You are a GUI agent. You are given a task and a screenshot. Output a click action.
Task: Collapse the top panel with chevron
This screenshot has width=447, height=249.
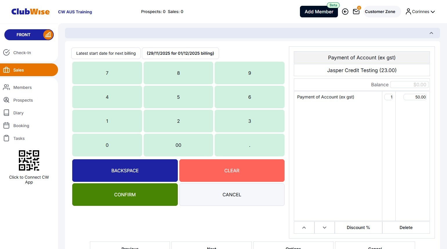[x=431, y=33]
